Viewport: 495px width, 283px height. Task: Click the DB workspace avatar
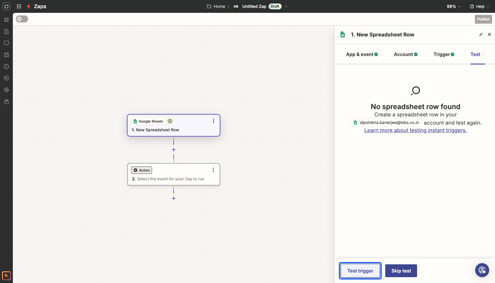point(236,6)
